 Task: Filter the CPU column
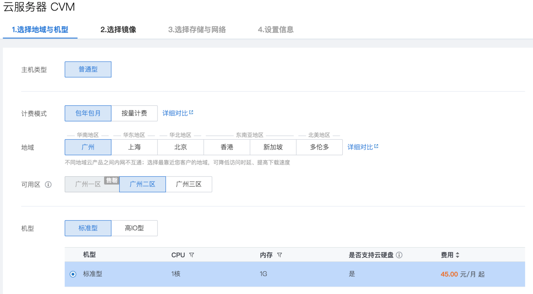pos(192,255)
